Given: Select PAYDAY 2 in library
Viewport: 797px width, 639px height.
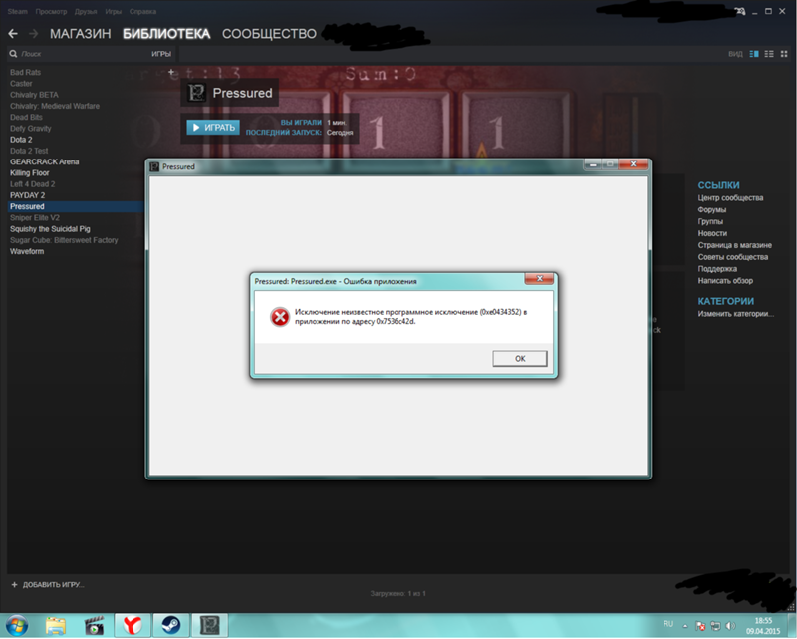Looking at the screenshot, I should (28, 195).
